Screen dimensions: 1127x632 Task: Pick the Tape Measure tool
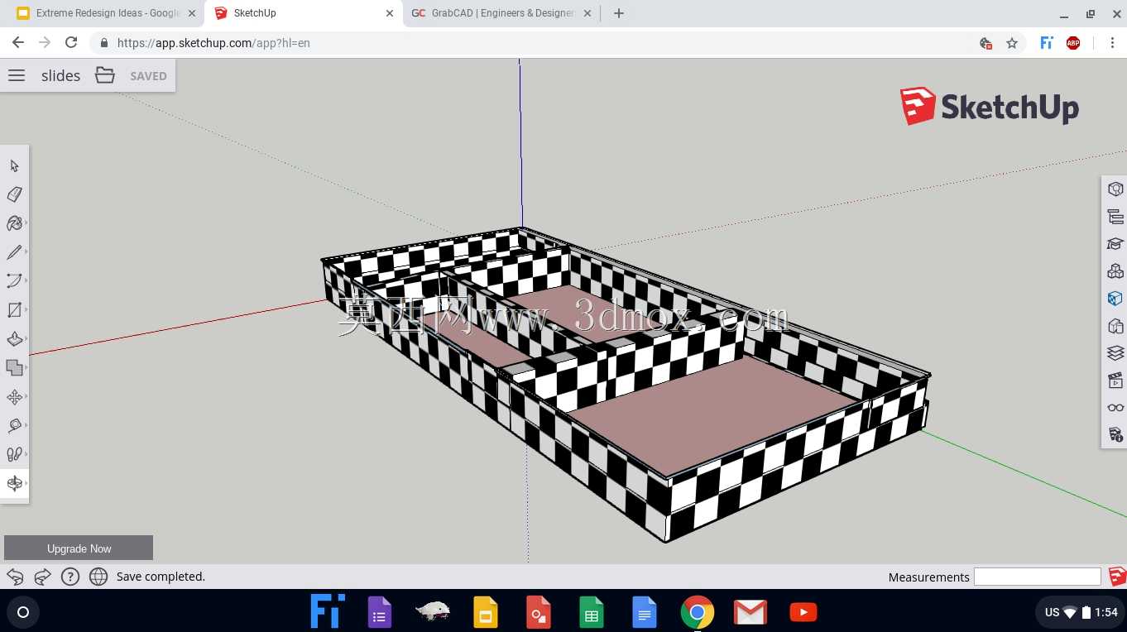point(14,426)
